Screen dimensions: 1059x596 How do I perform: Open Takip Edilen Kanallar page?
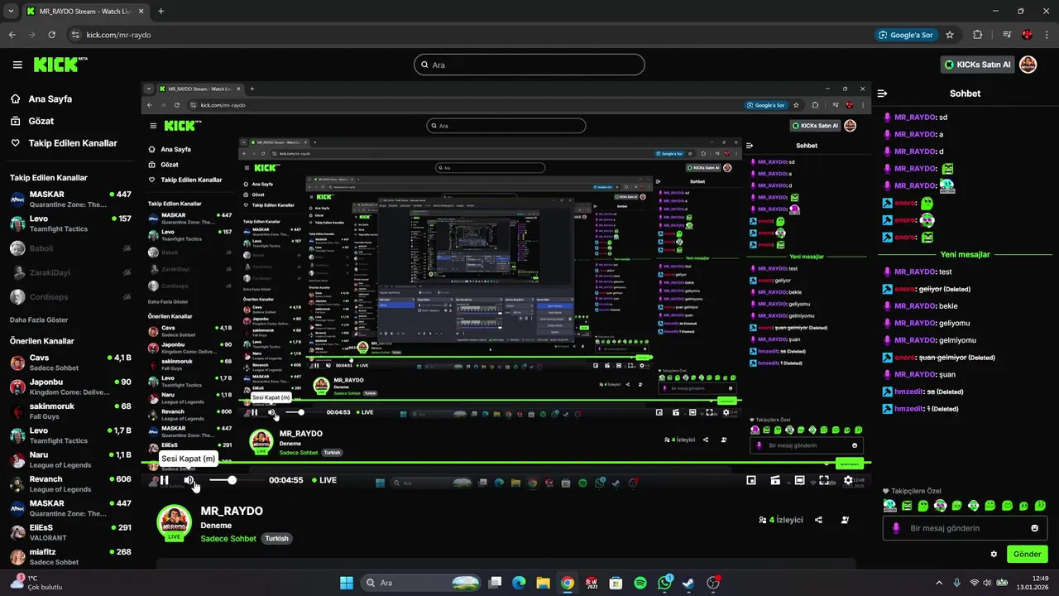pyautogui.click(x=63, y=143)
